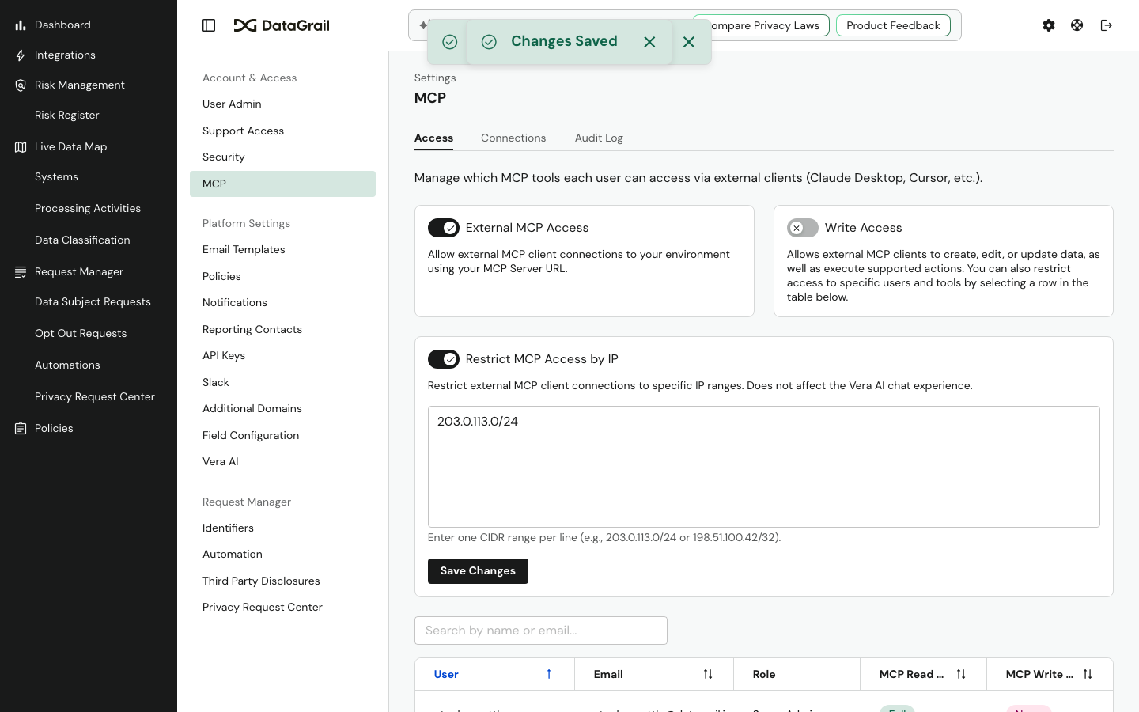Go to Processing Activities

tap(88, 208)
